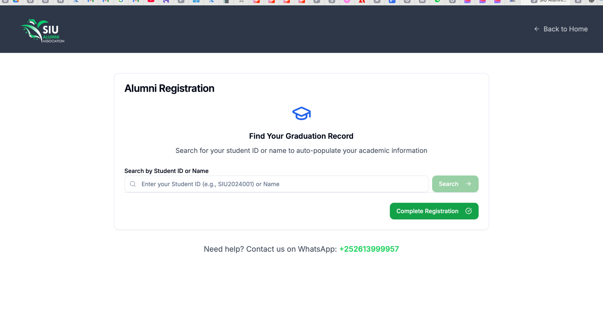Click the left arrow beside Back to Home
The image size is (603, 318).
(537, 29)
